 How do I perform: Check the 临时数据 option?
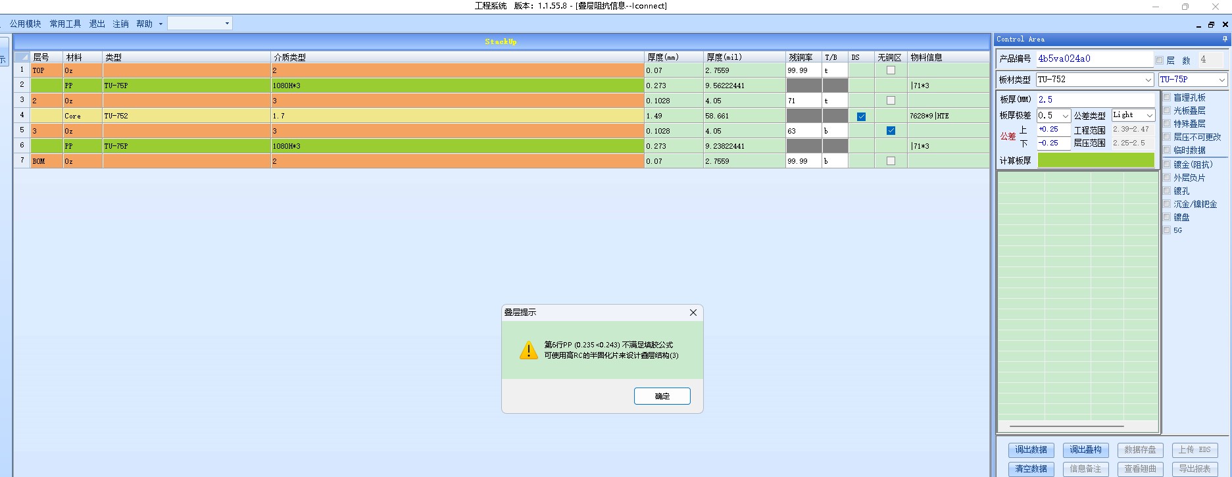coord(1167,150)
